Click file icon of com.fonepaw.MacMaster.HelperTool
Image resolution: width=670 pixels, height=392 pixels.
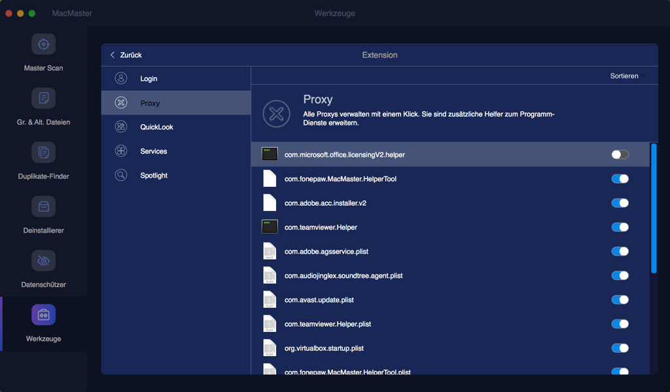click(x=270, y=178)
